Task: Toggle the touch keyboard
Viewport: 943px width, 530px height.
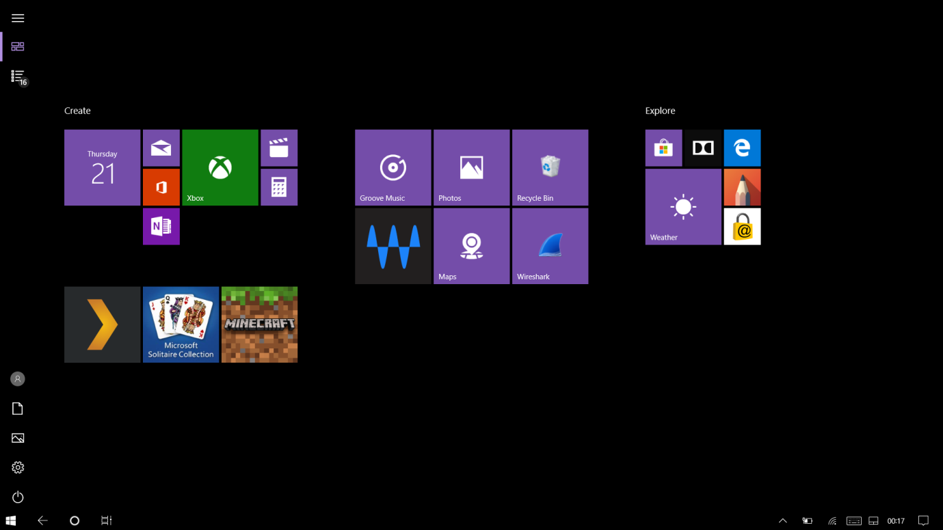Action: pyautogui.click(x=854, y=520)
